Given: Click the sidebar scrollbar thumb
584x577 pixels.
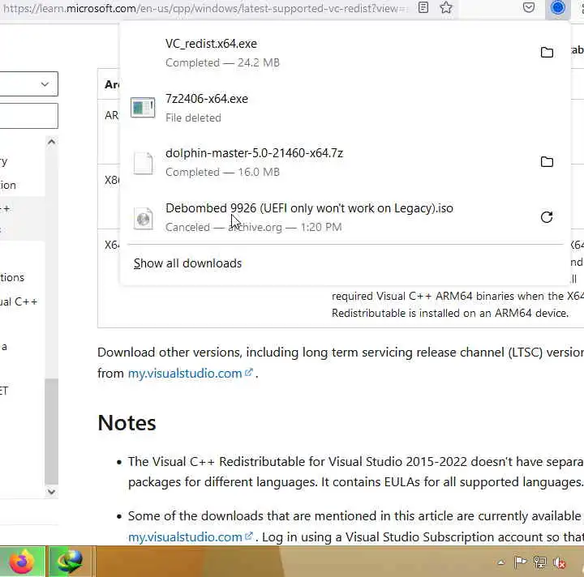Looking at the screenshot, I should coord(51,431).
